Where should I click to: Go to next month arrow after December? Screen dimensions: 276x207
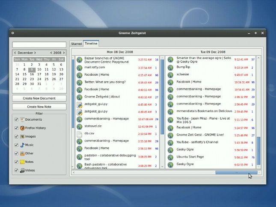tap(35, 53)
